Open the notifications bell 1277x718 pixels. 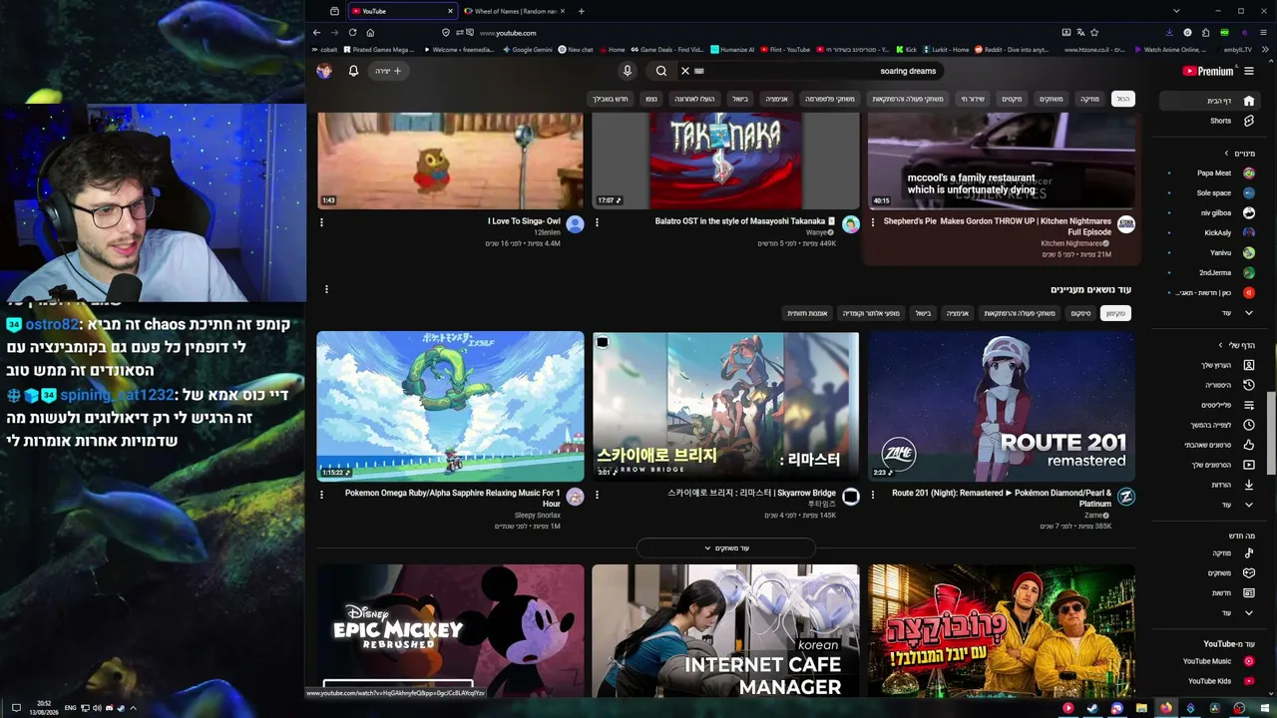[353, 71]
